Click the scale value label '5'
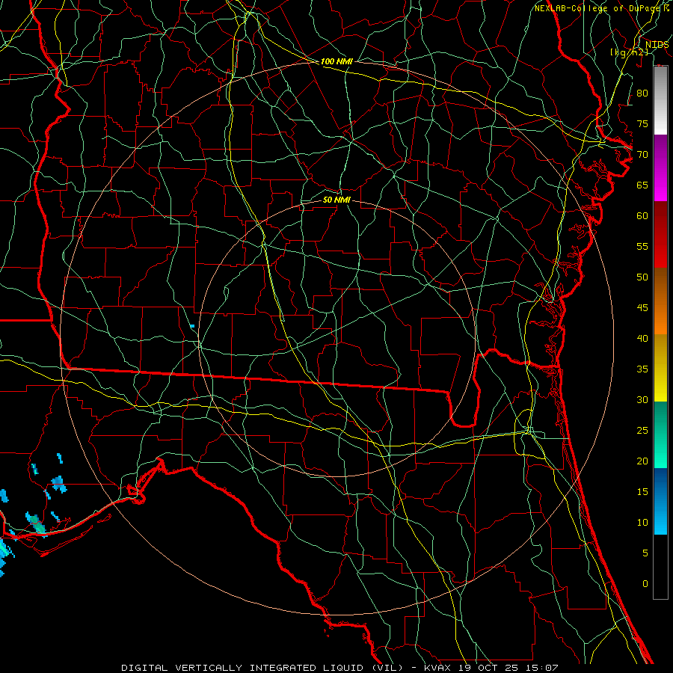The height and width of the screenshot is (673, 673). point(645,553)
